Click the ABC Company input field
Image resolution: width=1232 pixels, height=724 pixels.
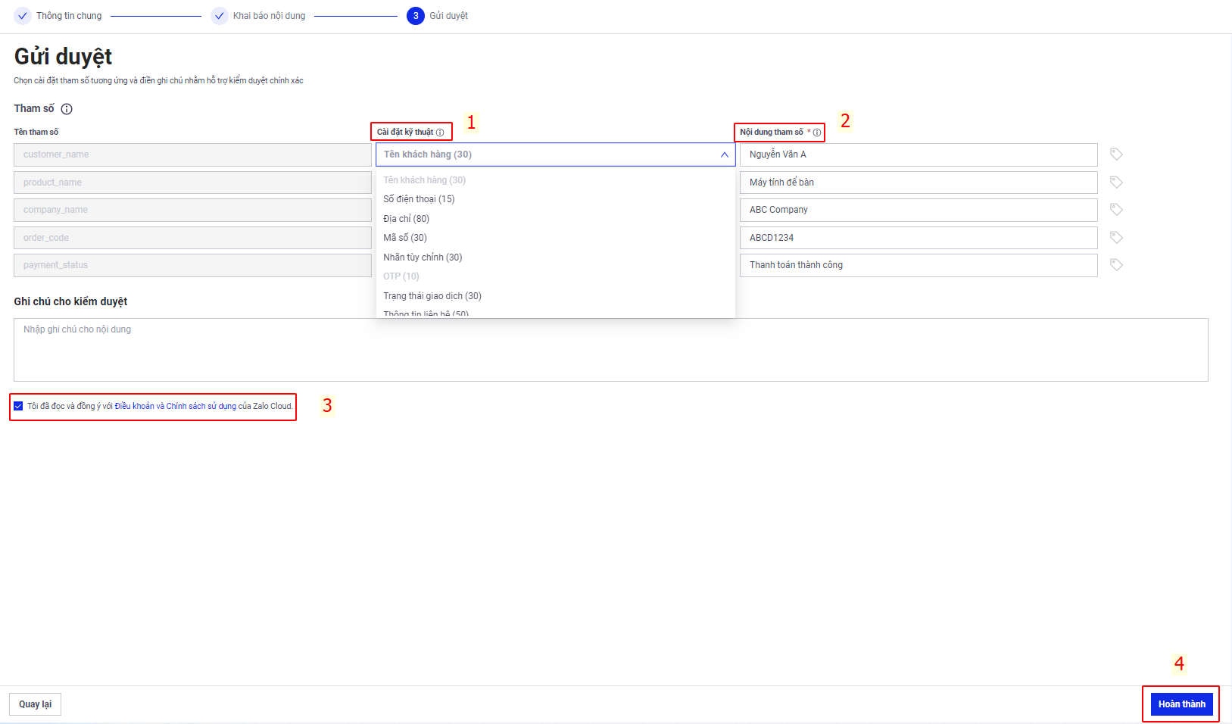(919, 210)
